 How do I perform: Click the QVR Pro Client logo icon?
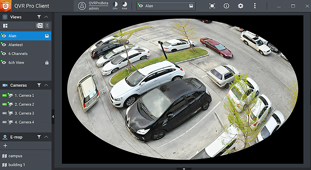click(6, 6)
